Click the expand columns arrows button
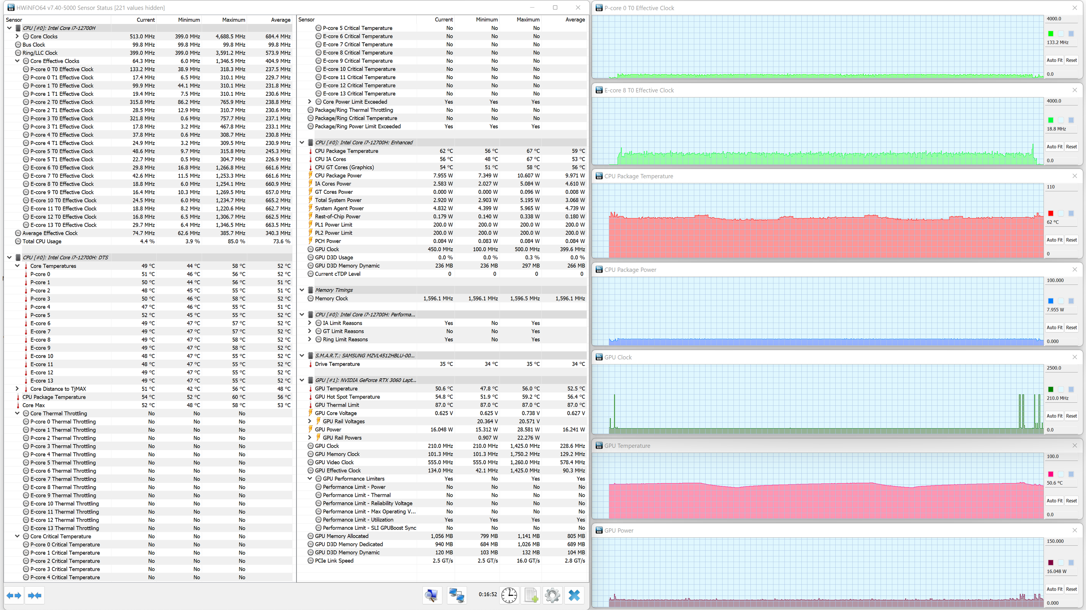The image size is (1086, 610). pos(14,595)
